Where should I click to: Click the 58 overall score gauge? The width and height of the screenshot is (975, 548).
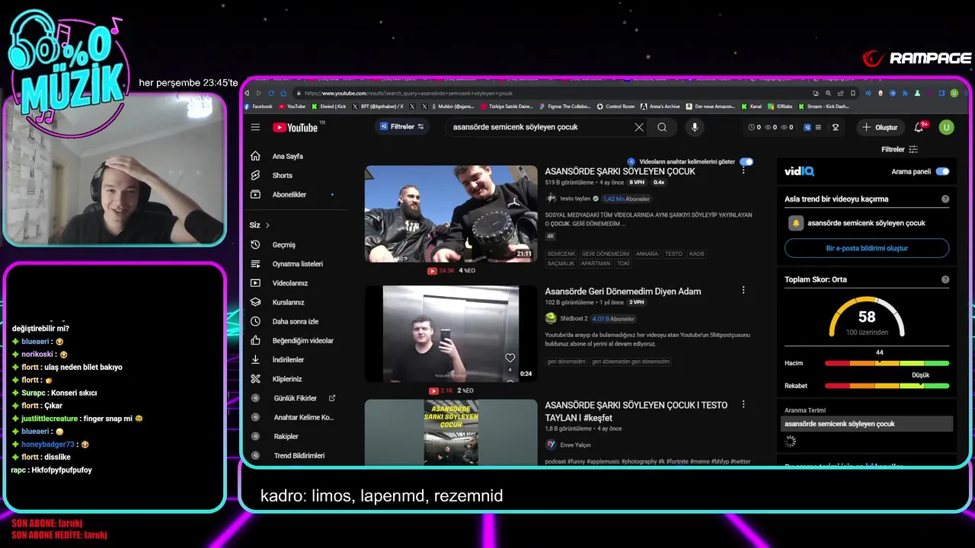[867, 317]
